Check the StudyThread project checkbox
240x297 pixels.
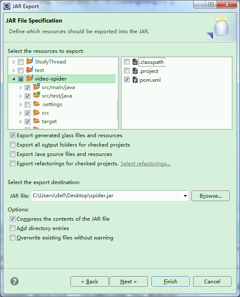pyautogui.click(x=20, y=62)
